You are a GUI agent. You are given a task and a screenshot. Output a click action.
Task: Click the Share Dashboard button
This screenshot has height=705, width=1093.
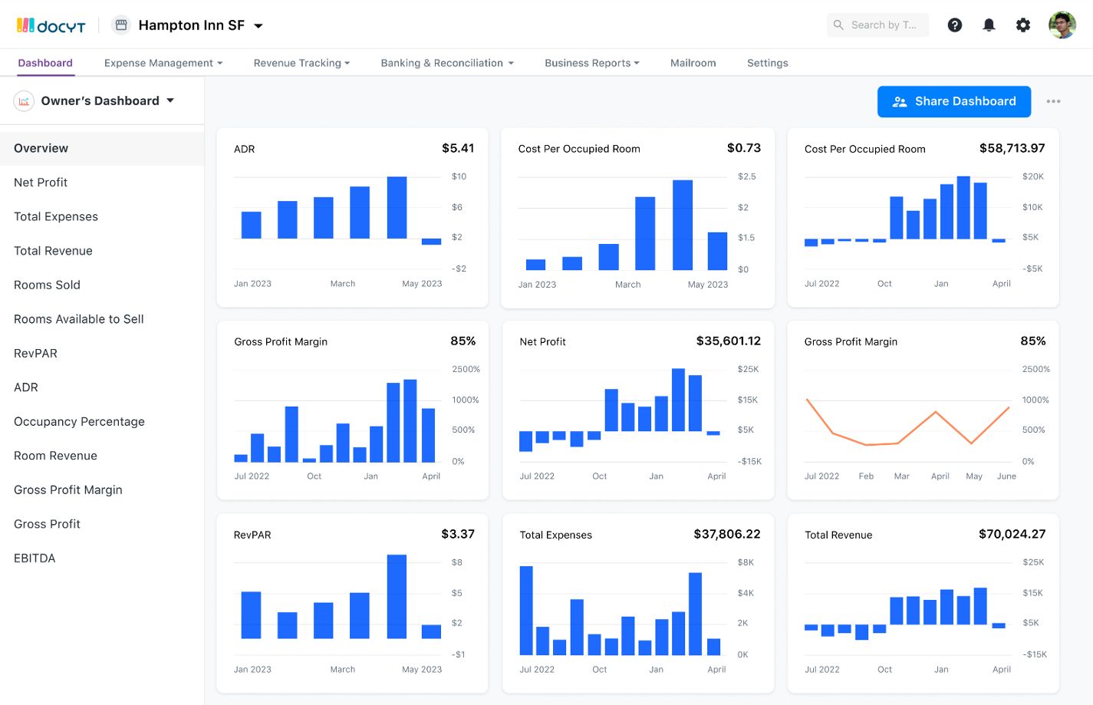click(954, 101)
